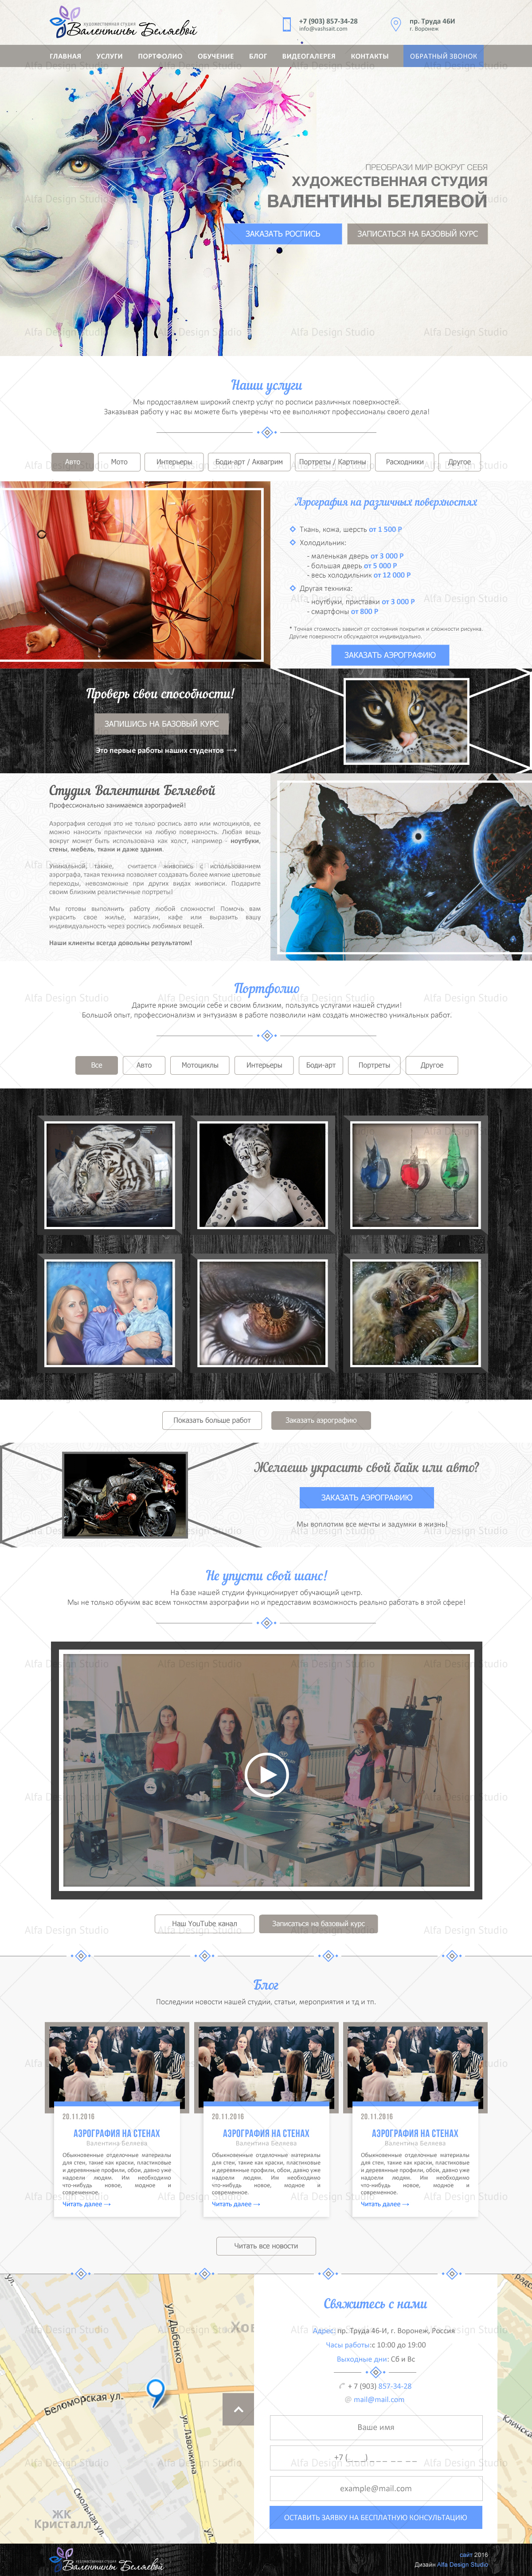532x2576 pixels.
Task: Filter portfolio by Мотоциклы
Action: click(x=199, y=1065)
